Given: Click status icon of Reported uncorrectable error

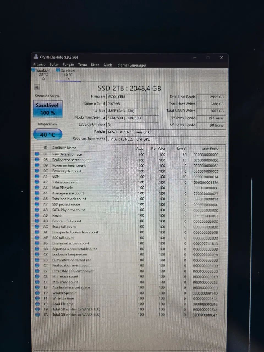Looking at the screenshot, I should point(37,249).
